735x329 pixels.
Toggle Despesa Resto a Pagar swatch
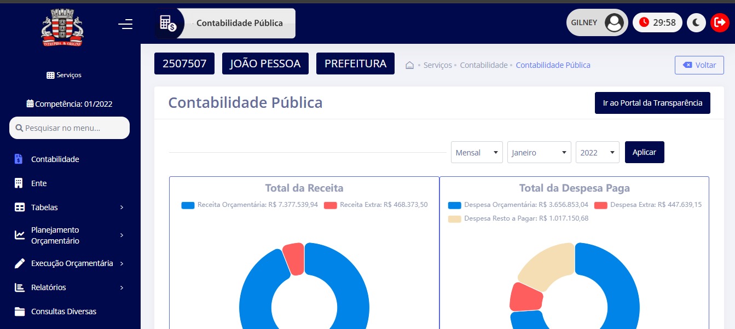pyautogui.click(x=455, y=218)
